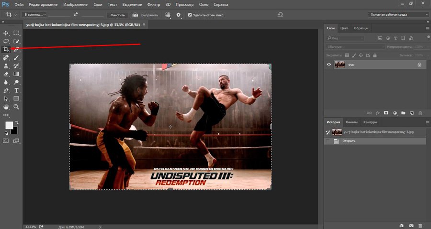Expand the 'Основная рабочая среда' workspace dropdown
The image size is (431, 229).
pos(398,15)
